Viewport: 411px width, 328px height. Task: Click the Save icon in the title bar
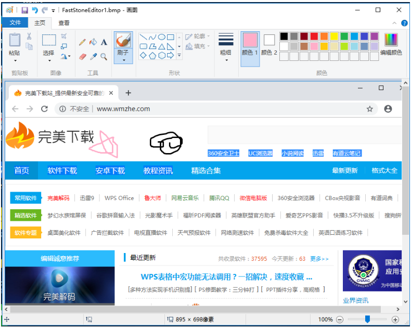click(x=24, y=10)
